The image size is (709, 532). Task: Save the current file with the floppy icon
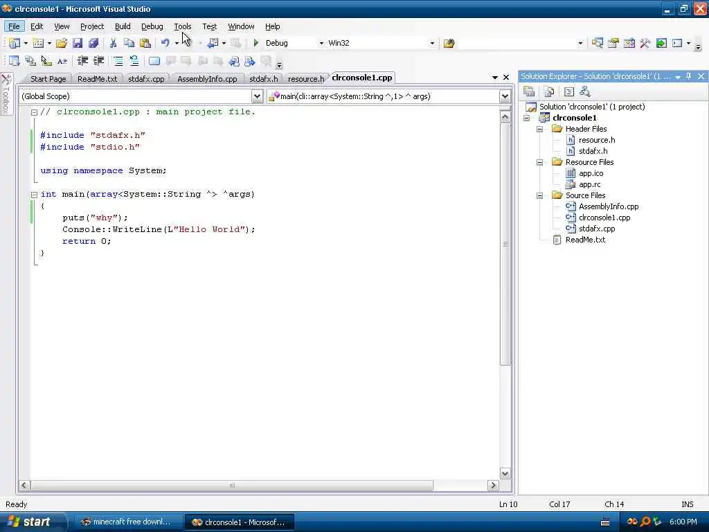pyautogui.click(x=78, y=43)
